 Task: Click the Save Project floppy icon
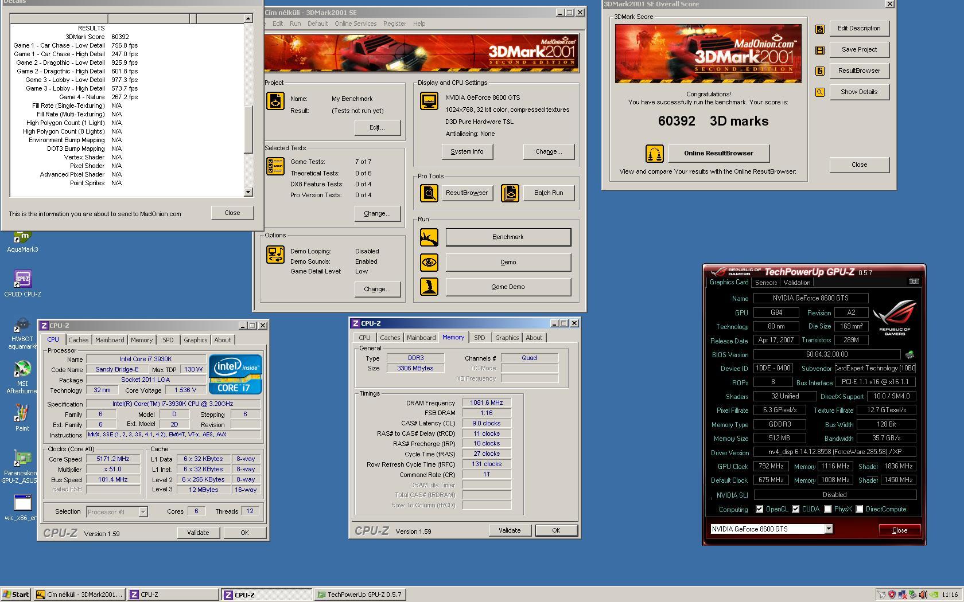819,50
